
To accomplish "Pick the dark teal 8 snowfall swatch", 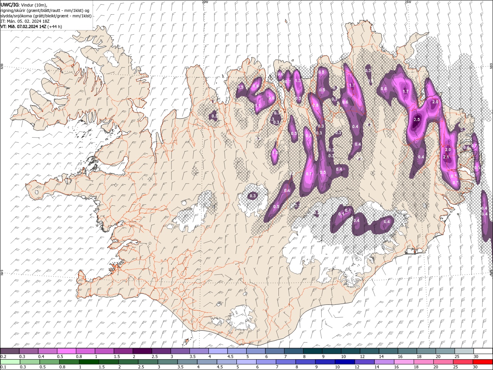I will pos(313,351).
